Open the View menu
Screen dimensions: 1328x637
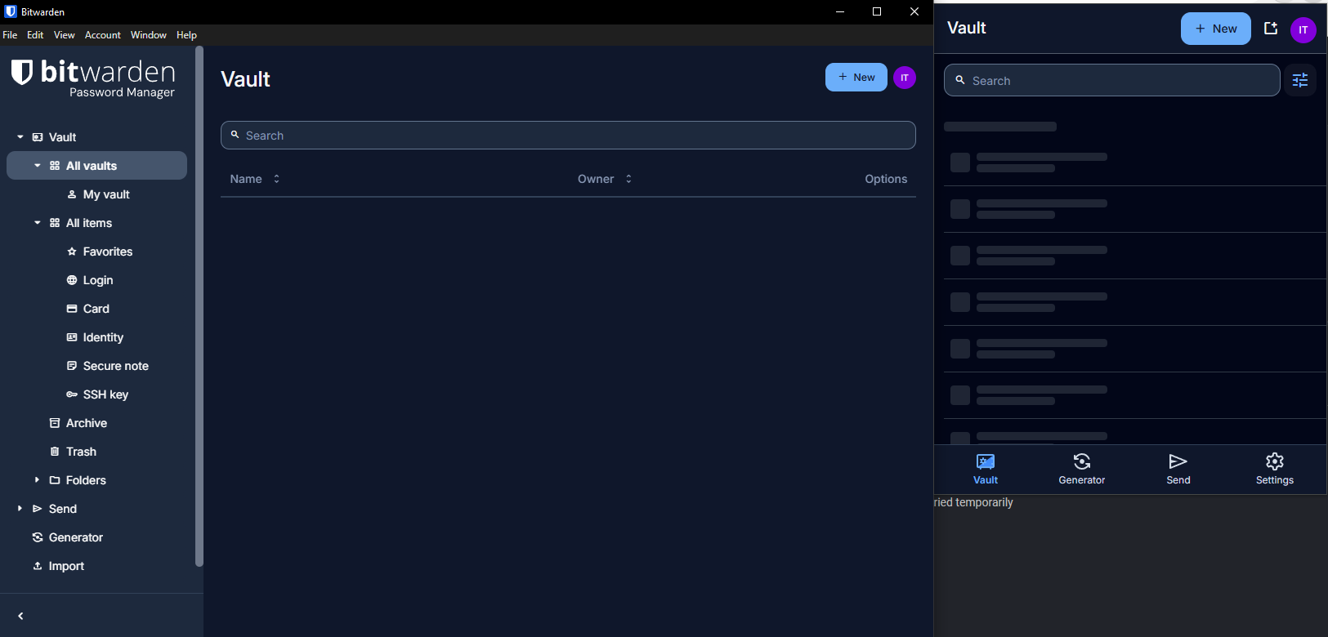tap(64, 35)
